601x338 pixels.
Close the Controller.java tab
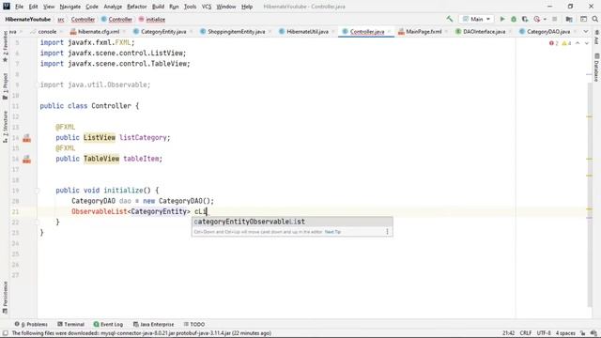(389, 32)
